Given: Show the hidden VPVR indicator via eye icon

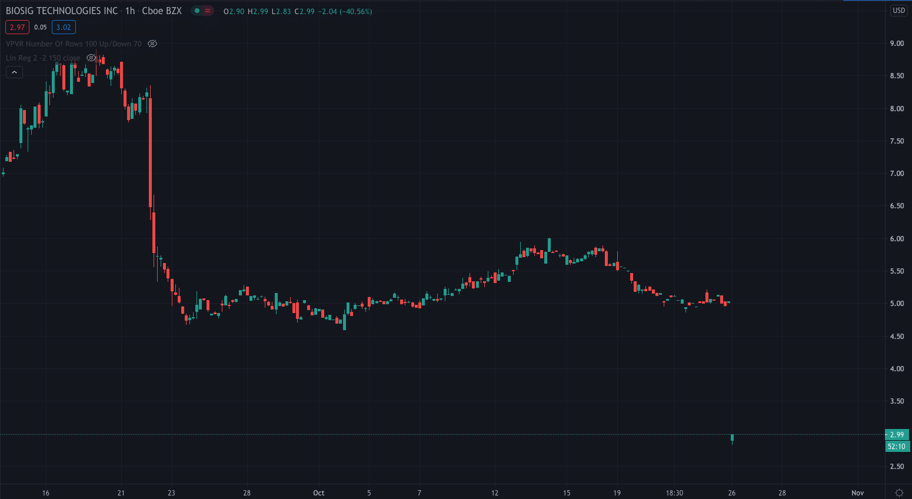Looking at the screenshot, I should [152, 44].
